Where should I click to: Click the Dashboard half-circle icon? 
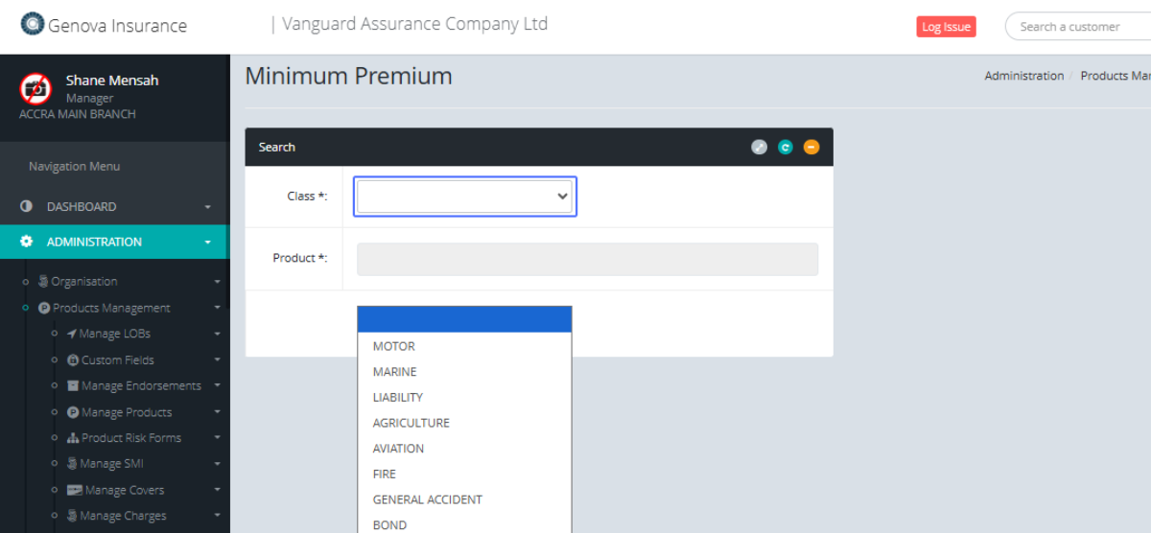pos(27,206)
